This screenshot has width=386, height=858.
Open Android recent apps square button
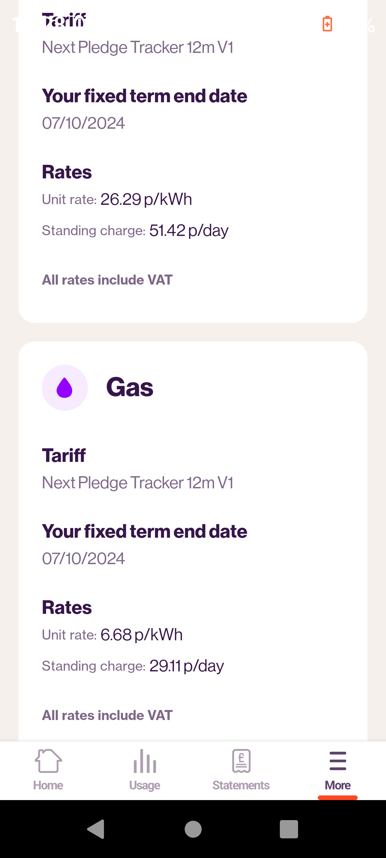click(x=289, y=829)
